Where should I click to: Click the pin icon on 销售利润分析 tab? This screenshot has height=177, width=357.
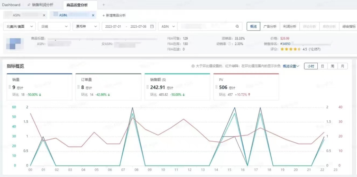[29, 5]
